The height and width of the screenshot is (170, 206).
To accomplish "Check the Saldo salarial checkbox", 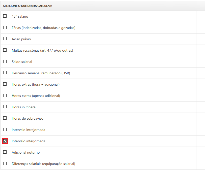I will click(x=5, y=61).
